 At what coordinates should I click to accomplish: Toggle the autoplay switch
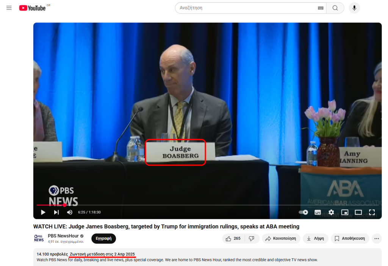(304, 212)
